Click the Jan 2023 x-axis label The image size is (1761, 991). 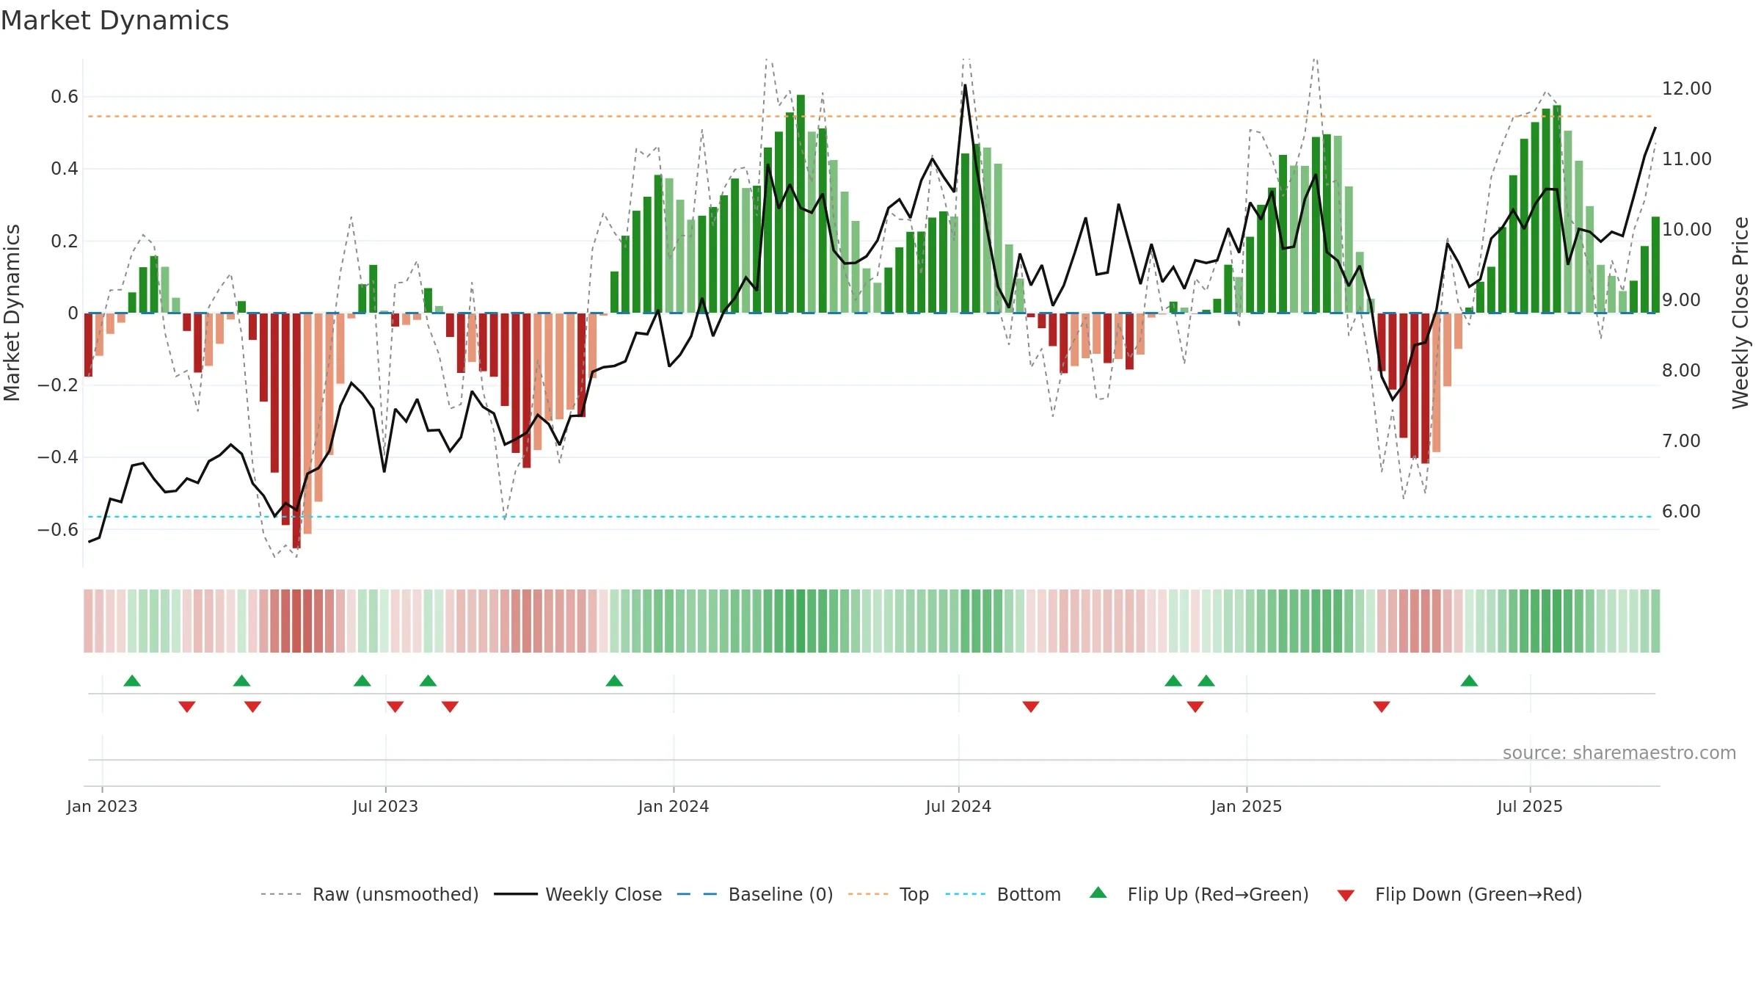[x=102, y=806]
